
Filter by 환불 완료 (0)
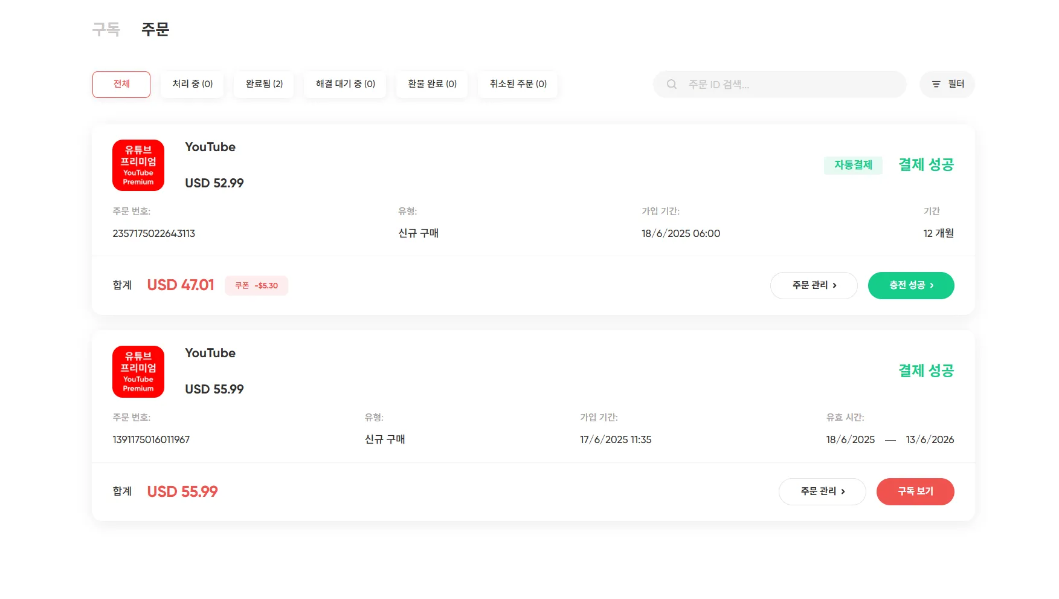(x=432, y=85)
